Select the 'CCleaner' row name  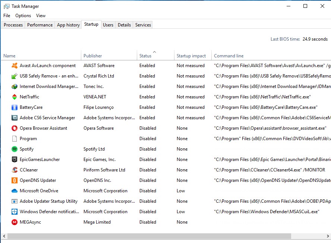tap(29, 170)
